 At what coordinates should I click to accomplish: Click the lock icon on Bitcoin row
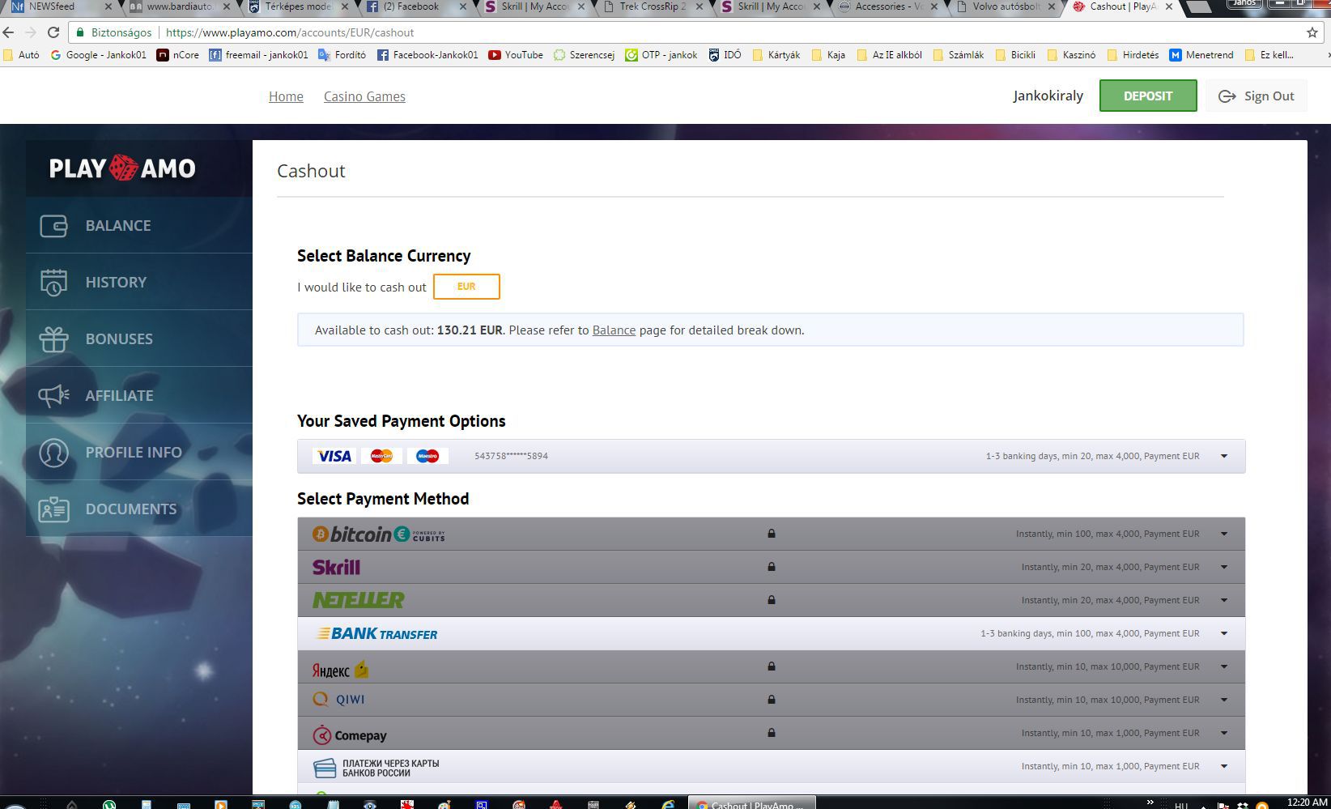(772, 534)
